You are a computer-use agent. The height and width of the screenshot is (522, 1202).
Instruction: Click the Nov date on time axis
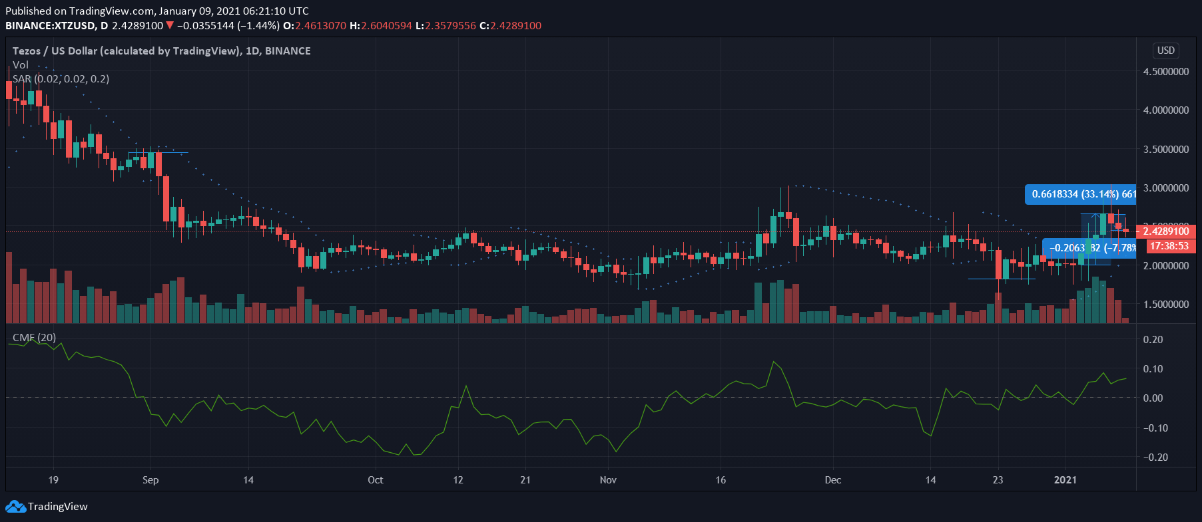[x=608, y=480]
